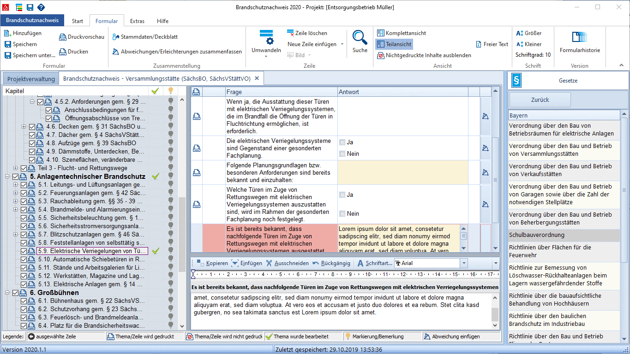Toggle checkbox of Teil 3 - Flucht- und Rettungswege
The width and height of the screenshot is (630, 354).
(24, 168)
